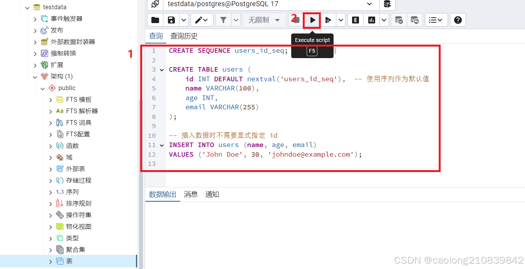Click the 强制转换 tree icon
This screenshot has width=525, height=269.
tap(44, 53)
